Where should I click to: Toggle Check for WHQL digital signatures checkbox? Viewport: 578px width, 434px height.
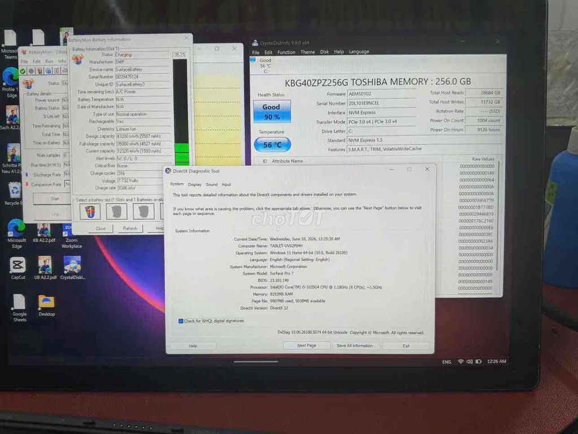(x=181, y=321)
